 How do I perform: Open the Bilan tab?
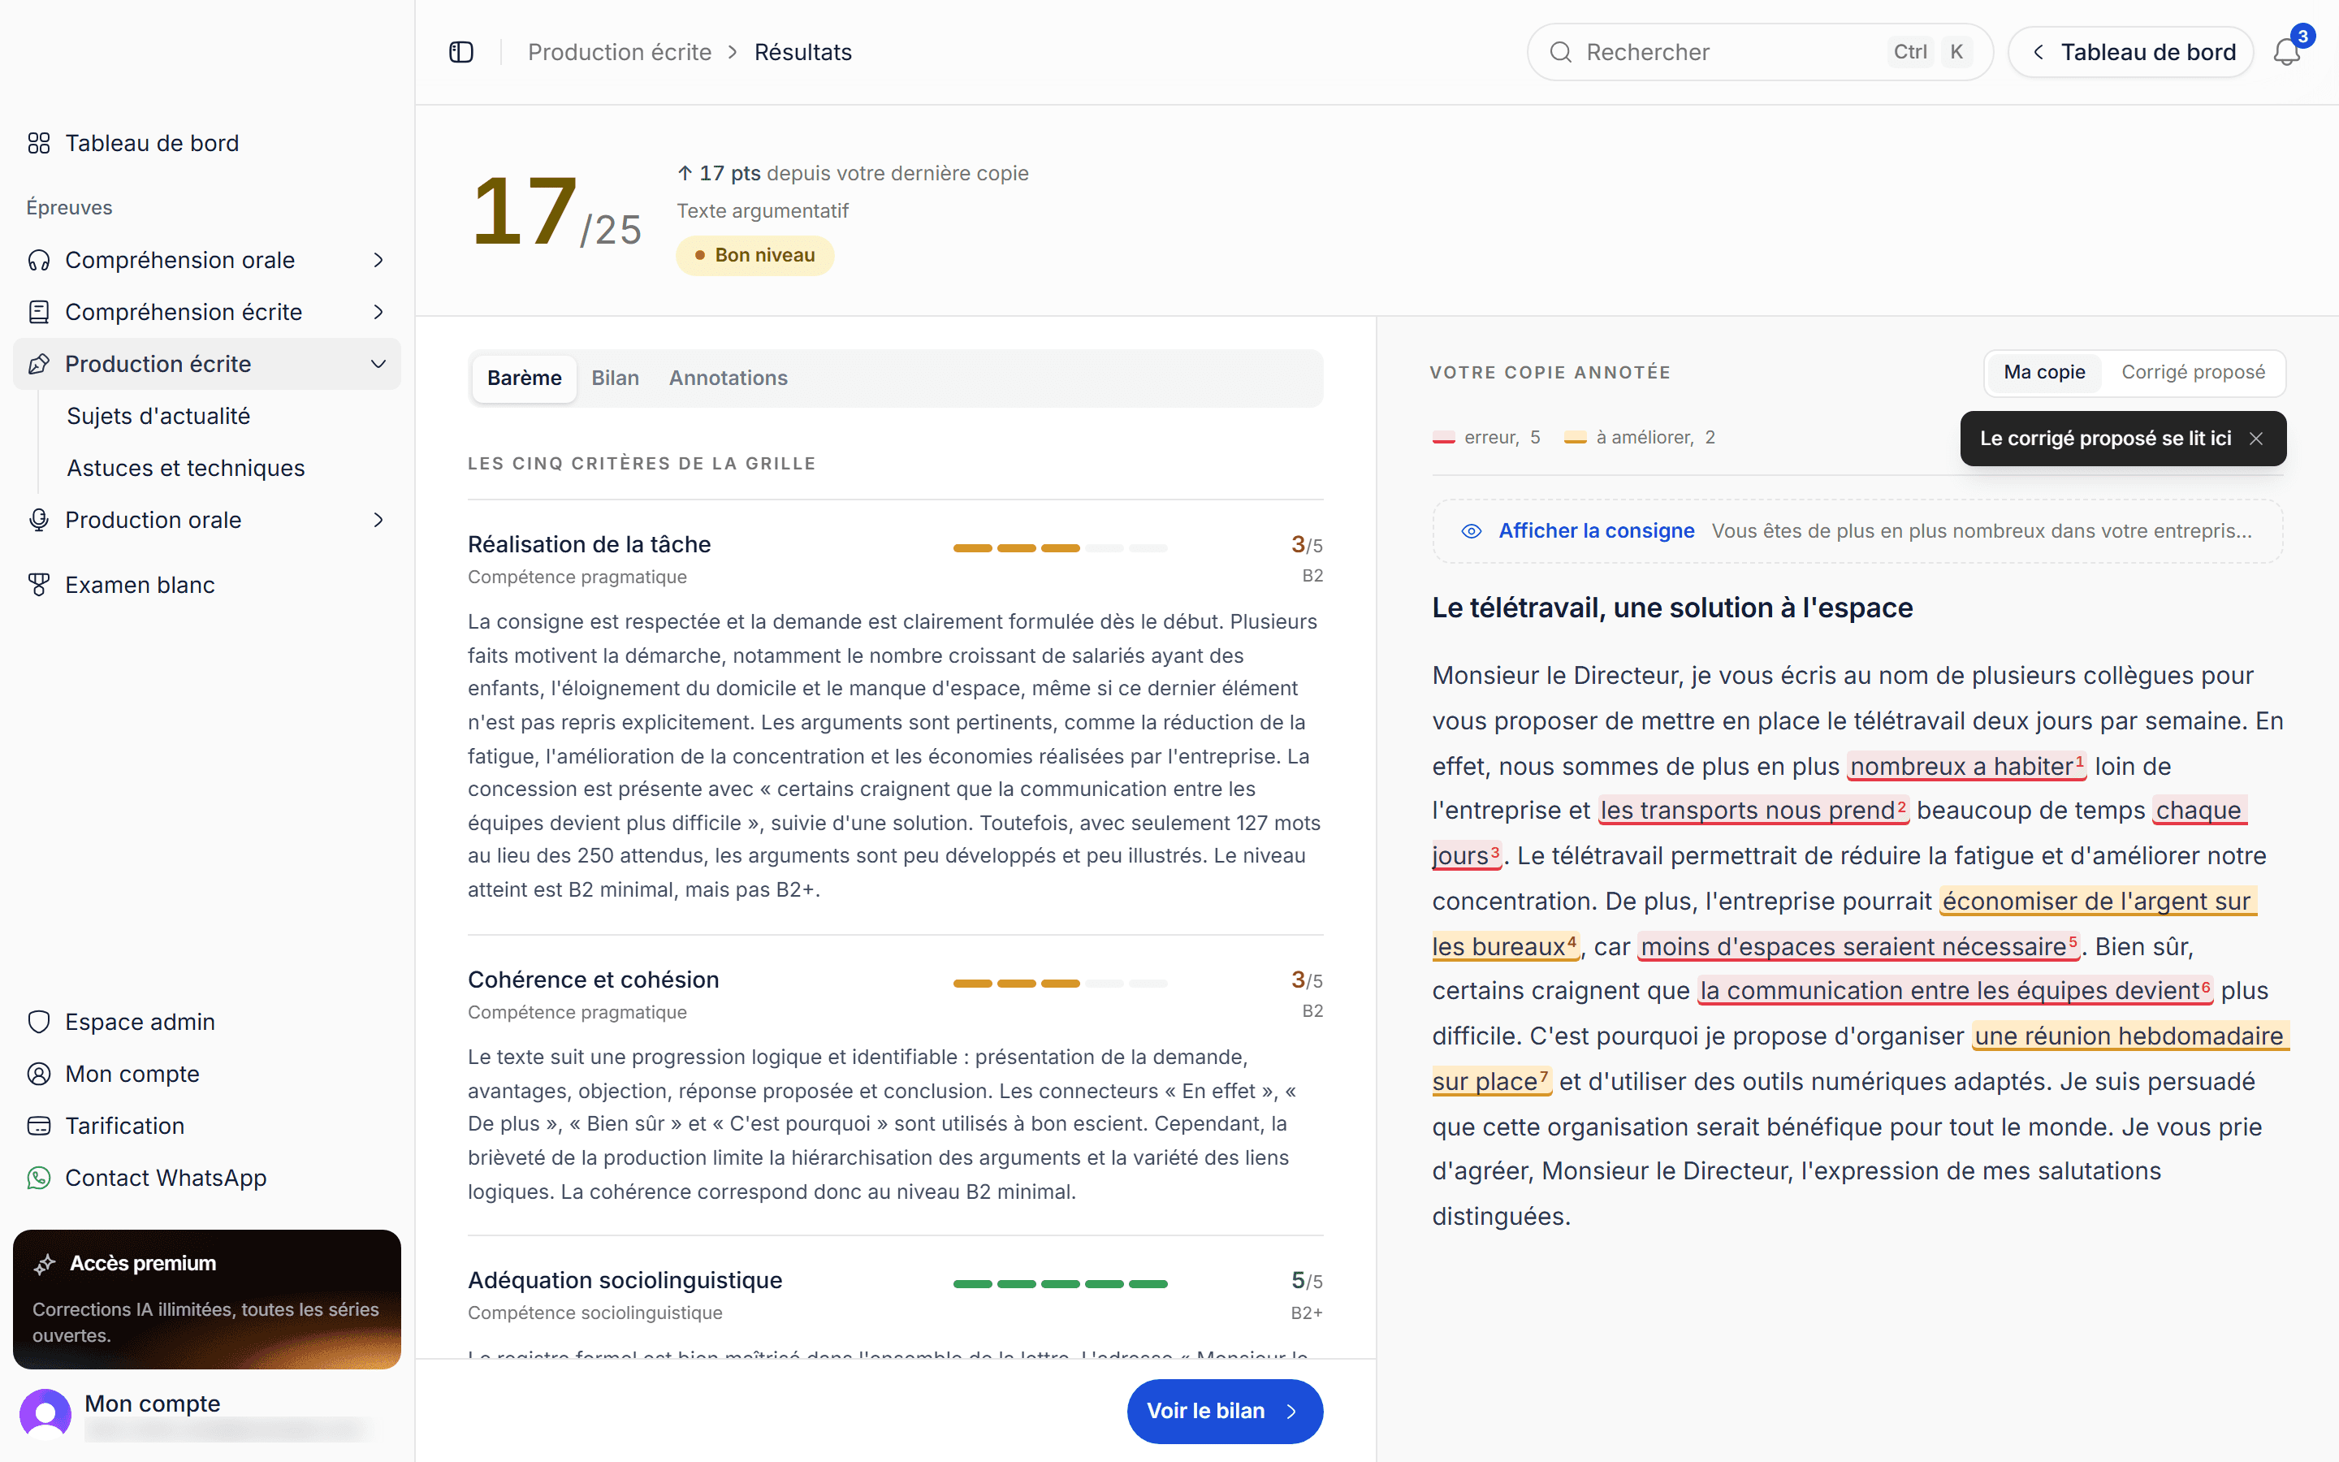tap(616, 378)
